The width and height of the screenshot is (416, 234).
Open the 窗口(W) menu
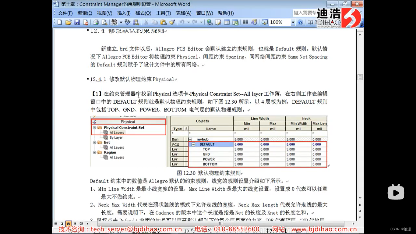[205, 13]
